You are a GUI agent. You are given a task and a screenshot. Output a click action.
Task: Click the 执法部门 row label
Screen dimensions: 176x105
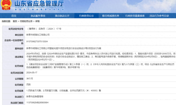click(x=19, y=97)
